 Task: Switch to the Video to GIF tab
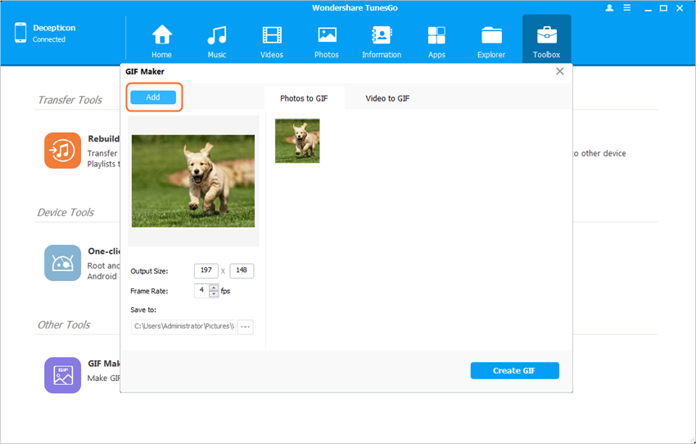(387, 98)
